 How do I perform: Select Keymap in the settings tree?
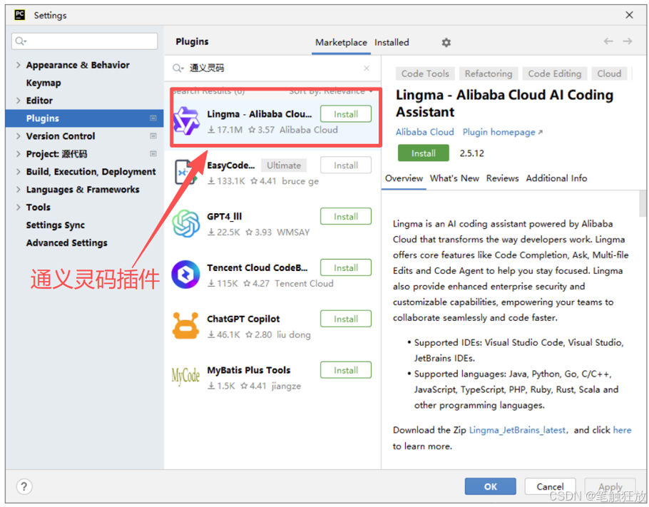tap(44, 83)
